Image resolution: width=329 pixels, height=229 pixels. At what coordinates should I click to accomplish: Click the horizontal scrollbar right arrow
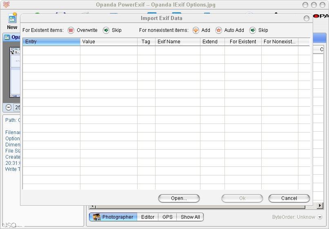(320, 205)
